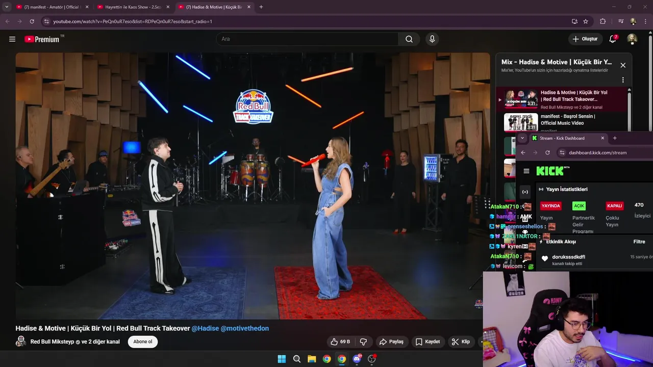Open Chrome tab search dropdown arrow
This screenshot has height=367, width=653.
pyautogui.click(x=7, y=7)
